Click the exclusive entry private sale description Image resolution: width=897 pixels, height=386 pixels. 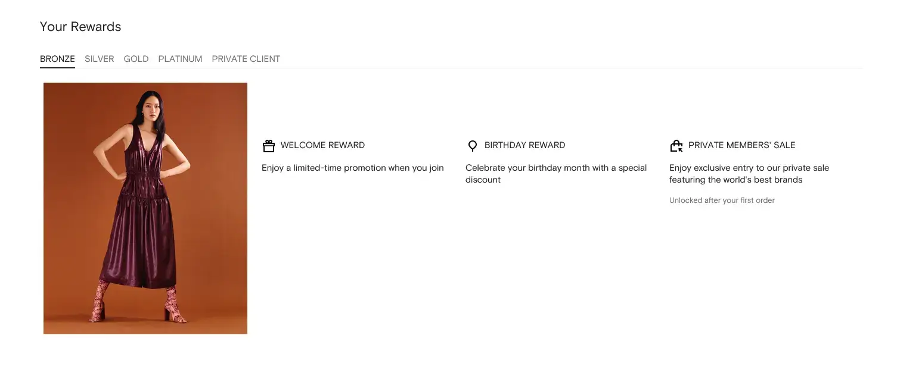click(749, 174)
